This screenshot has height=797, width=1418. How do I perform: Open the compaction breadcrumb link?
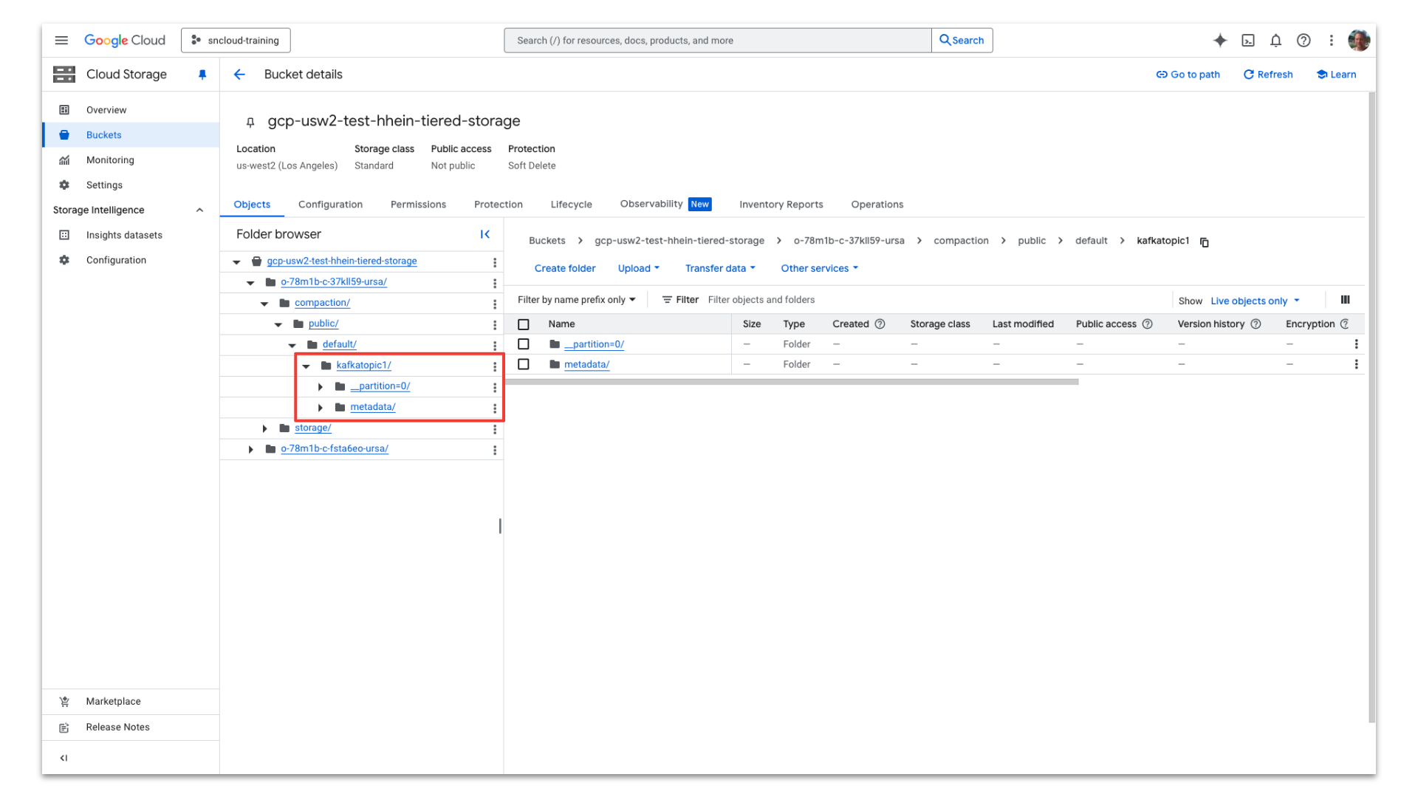click(x=960, y=241)
